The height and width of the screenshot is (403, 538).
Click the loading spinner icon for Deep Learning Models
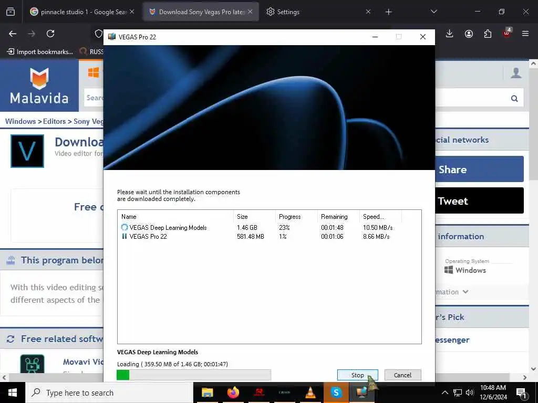coord(124,227)
